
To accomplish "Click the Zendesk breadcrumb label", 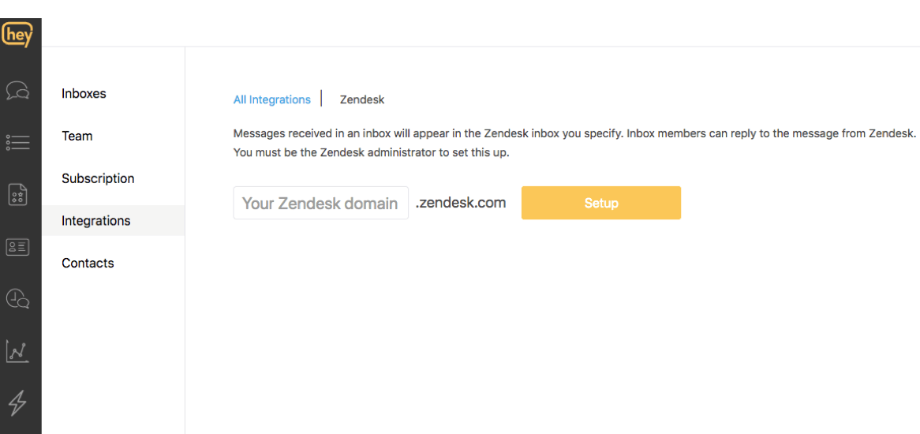I will (x=362, y=100).
